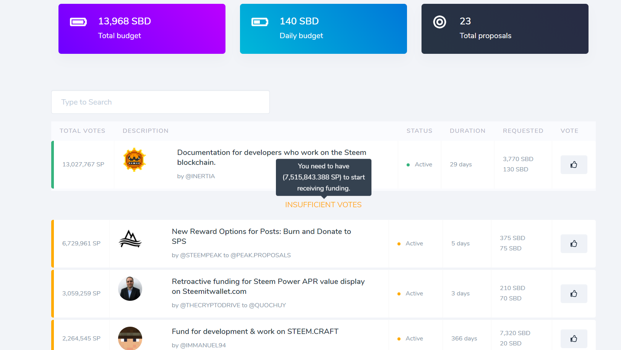Open the 'by @THECRYPTODRIVE to @QUOCHUY' author line

(x=229, y=305)
